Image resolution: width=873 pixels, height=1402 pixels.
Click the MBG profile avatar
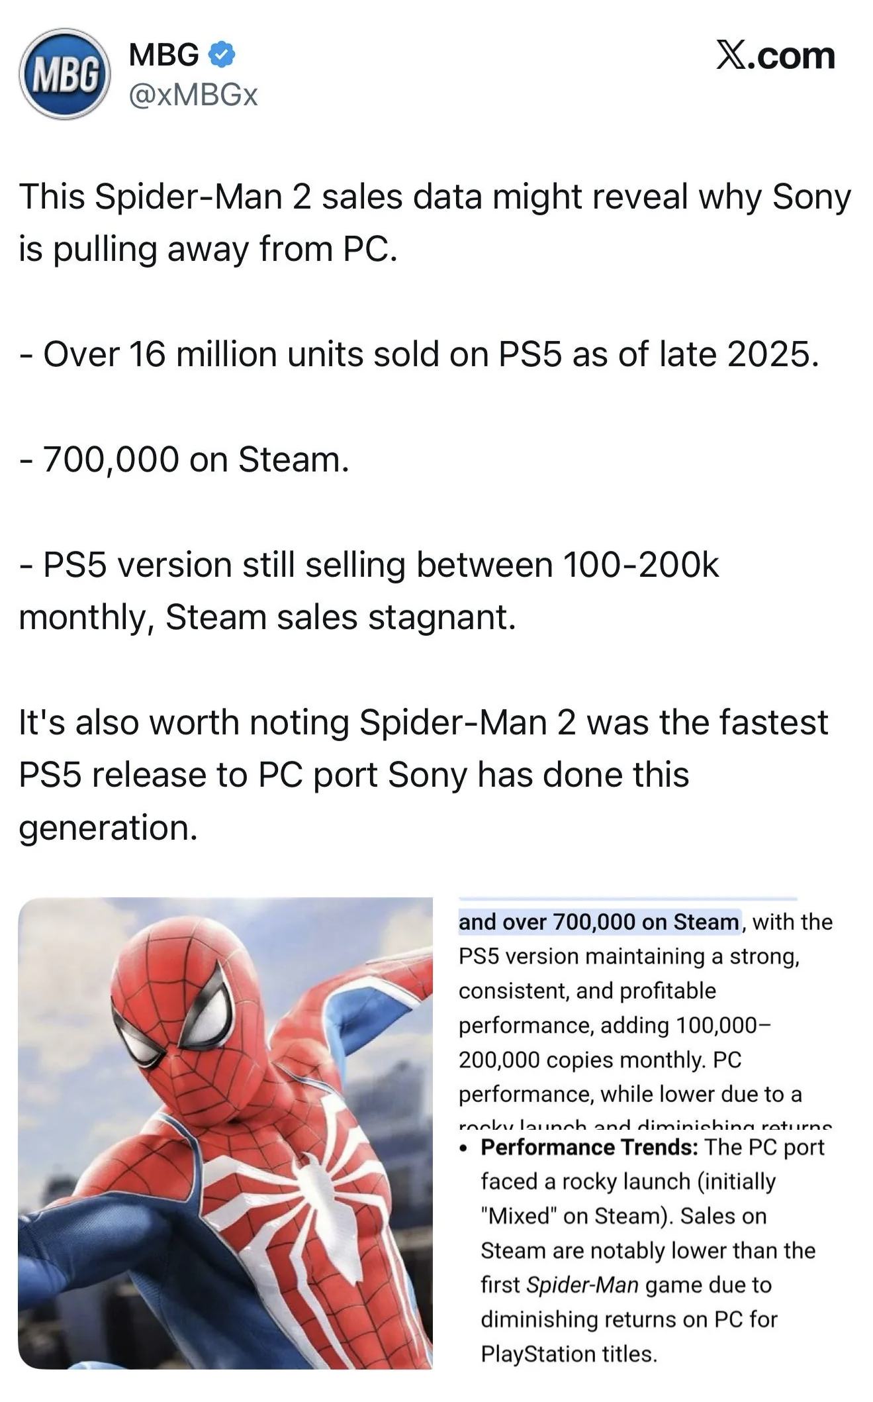pos(64,74)
